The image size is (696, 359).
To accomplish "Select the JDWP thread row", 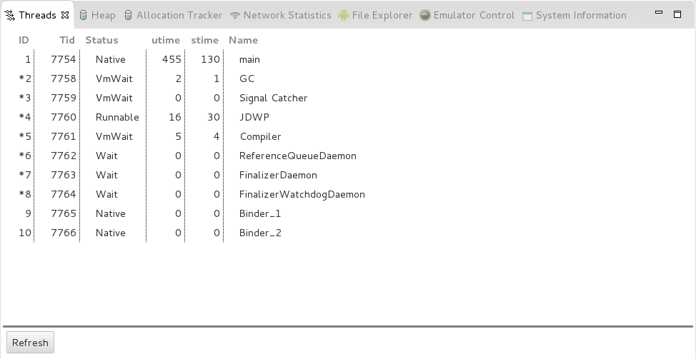I will (348, 118).
